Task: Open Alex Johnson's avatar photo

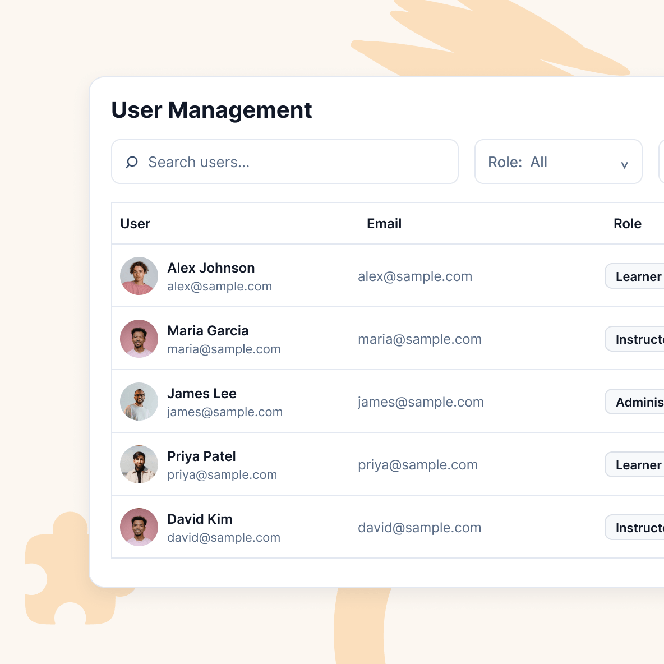Action: tap(139, 276)
